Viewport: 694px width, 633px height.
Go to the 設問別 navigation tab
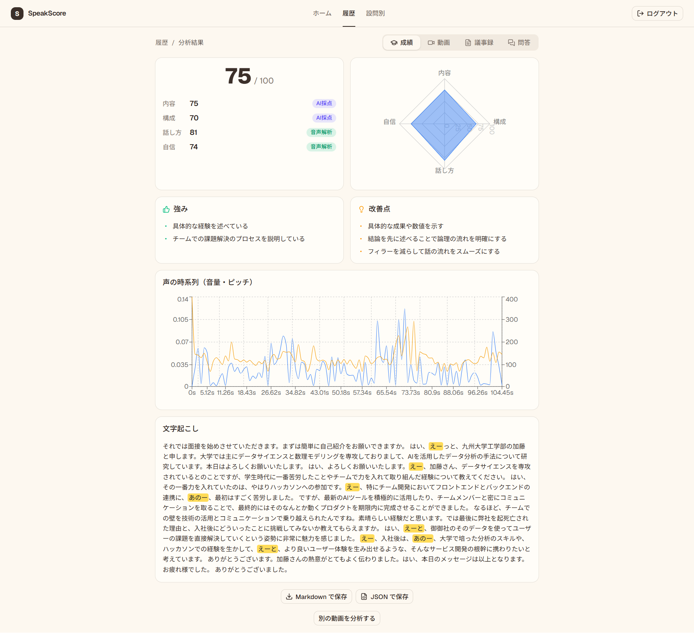(375, 13)
